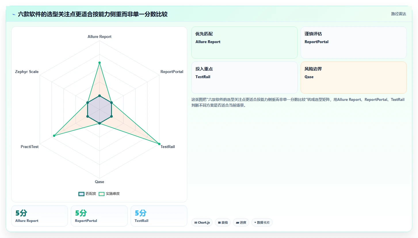Click TestRail text in the 投入重点 card
Viewport: 418px width, 238px height.
pyautogui.click(x=203, y=77)
